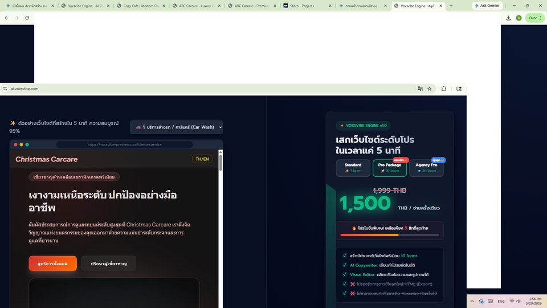Image resolution: width=547 pixels, height=308 pixels.
Task: Select the Agency Pro 20 quota option
Action: tap(426, 168)
